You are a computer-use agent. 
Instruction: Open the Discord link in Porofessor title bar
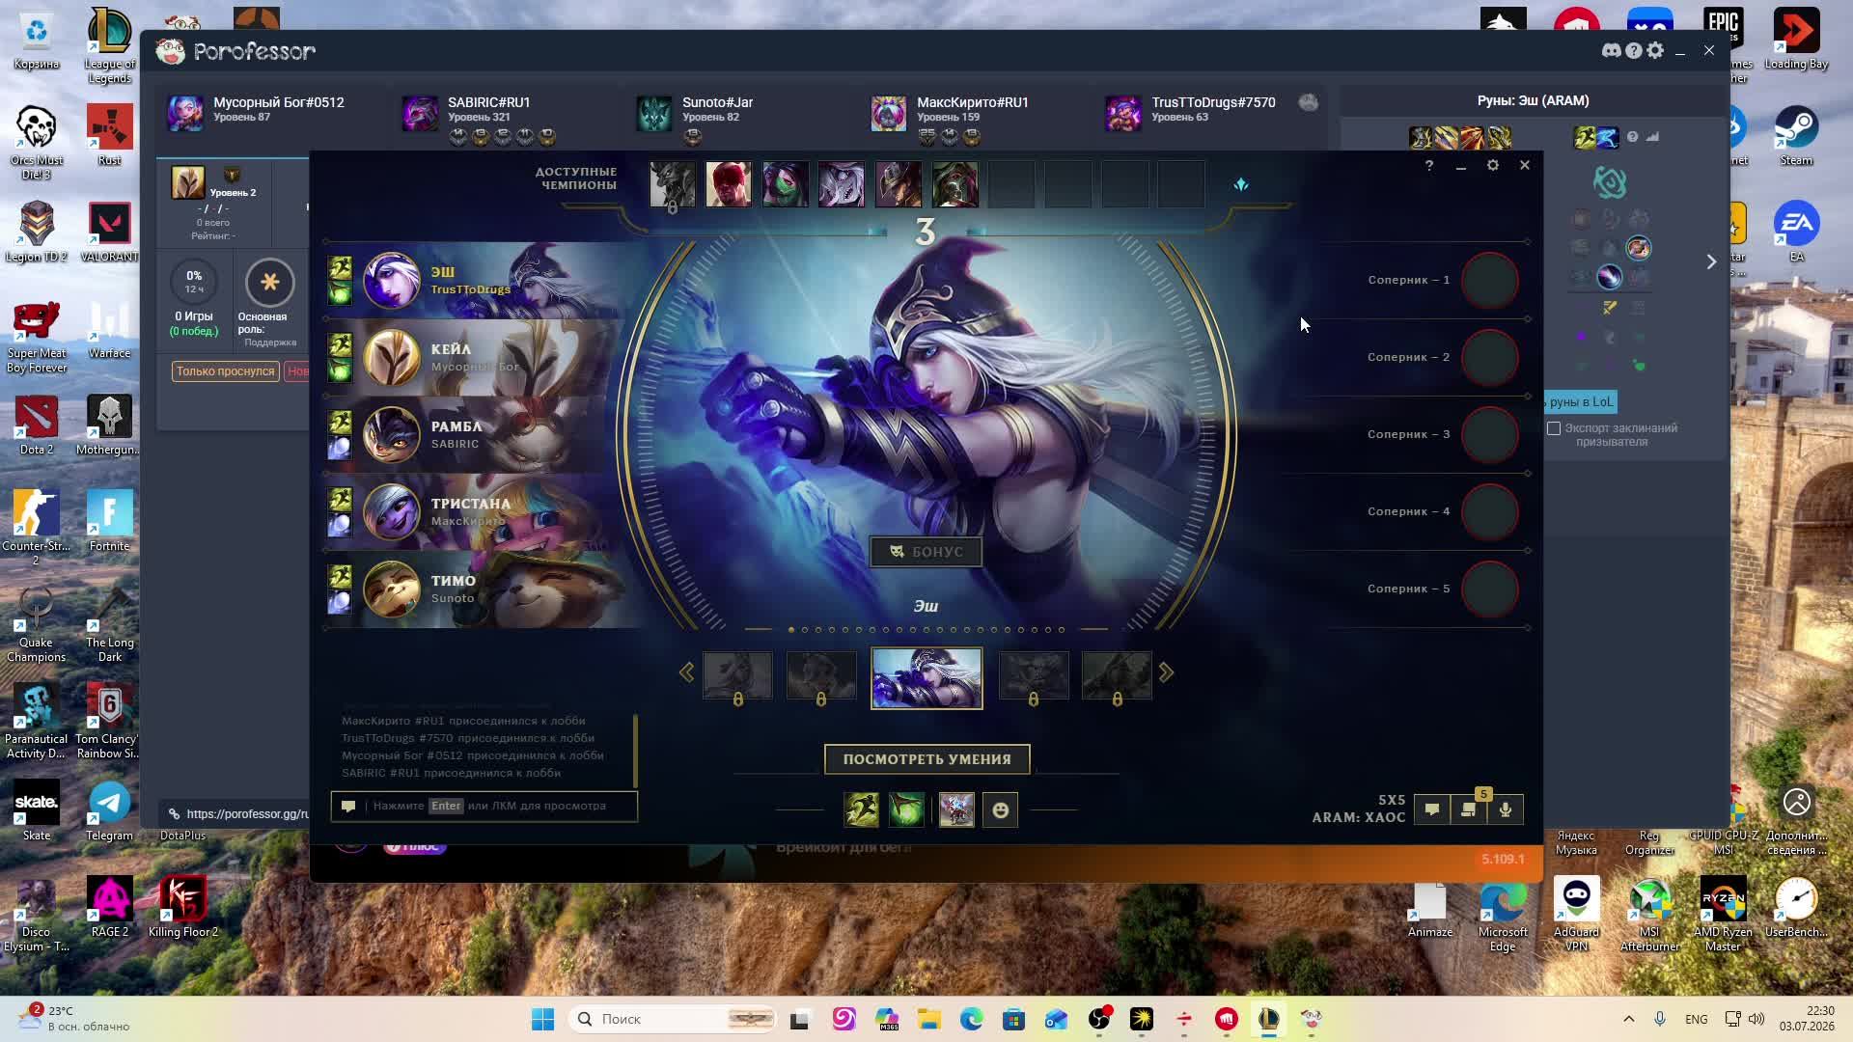click(x=1611, y=51)
